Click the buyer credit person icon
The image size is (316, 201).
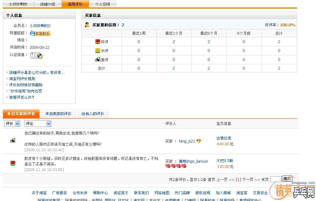pyautogui.click(x=87, y=25)
